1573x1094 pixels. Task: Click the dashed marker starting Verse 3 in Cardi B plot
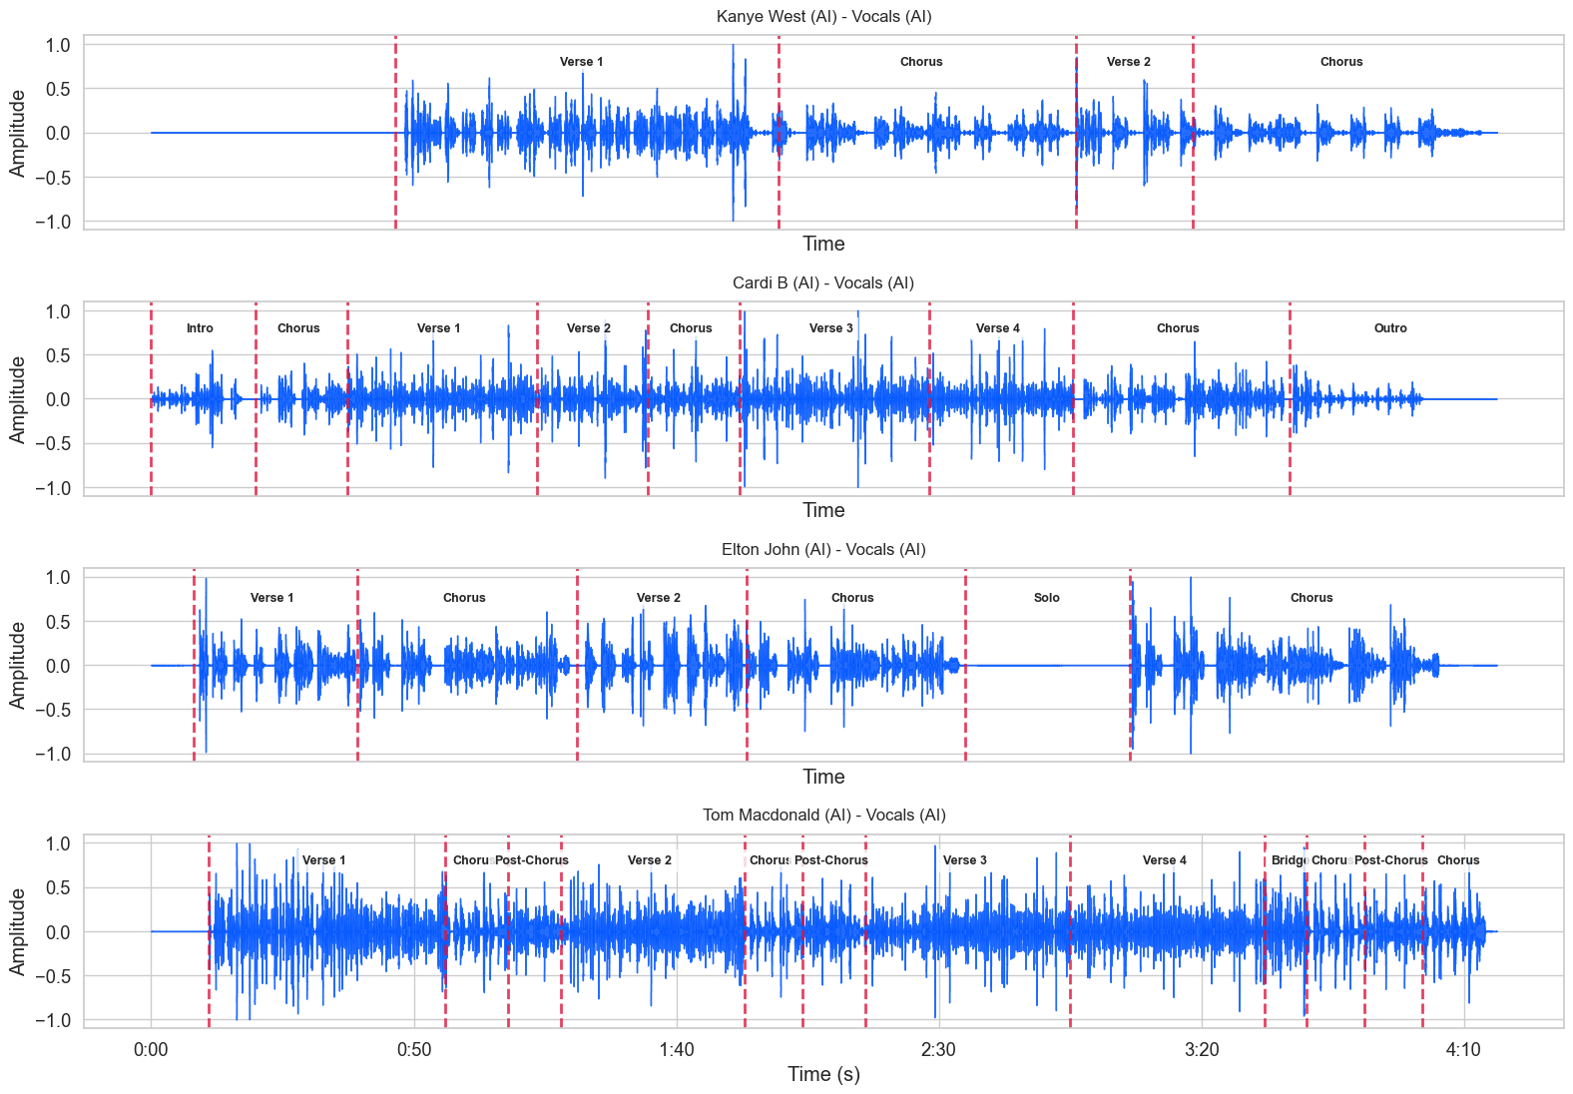[740, 399]
